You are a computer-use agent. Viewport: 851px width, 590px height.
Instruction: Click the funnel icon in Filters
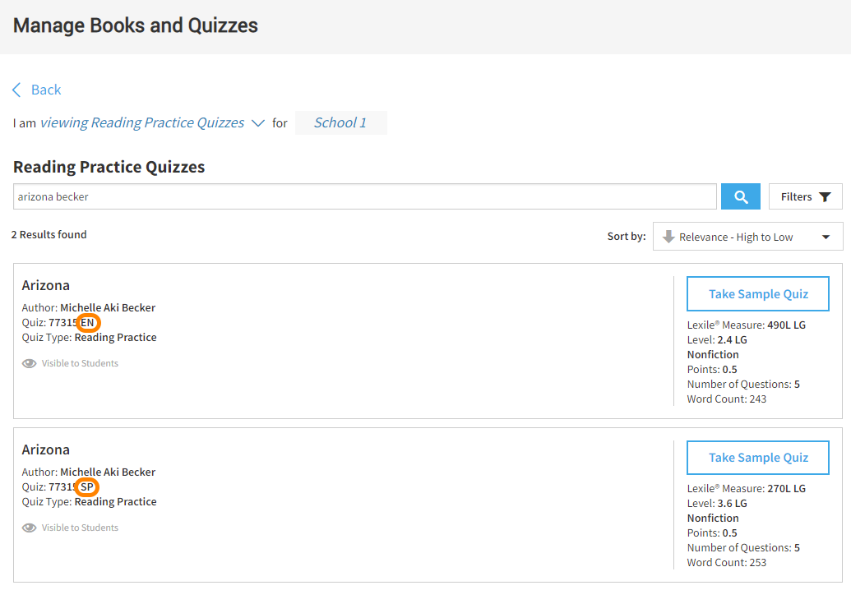[825, 197]
